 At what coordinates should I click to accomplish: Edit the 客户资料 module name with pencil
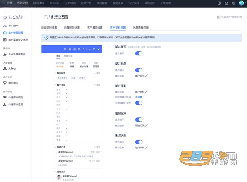coord(147,92)
